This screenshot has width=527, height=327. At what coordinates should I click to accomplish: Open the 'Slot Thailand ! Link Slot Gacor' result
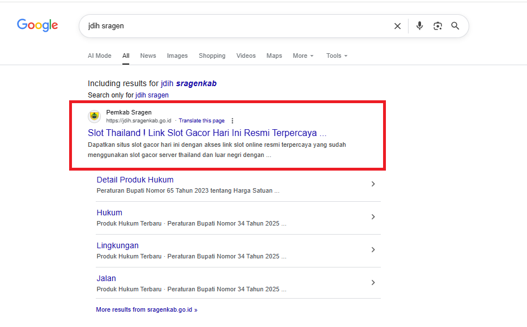coord(207,133)
